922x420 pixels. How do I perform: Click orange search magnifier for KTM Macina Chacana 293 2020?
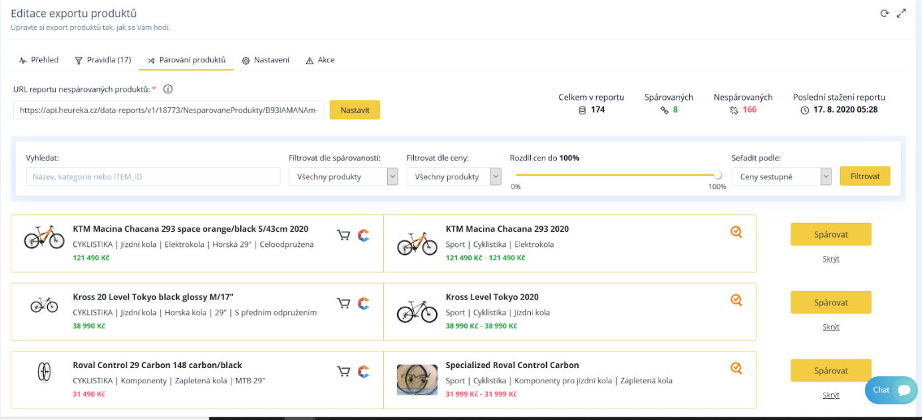(736, 232)
